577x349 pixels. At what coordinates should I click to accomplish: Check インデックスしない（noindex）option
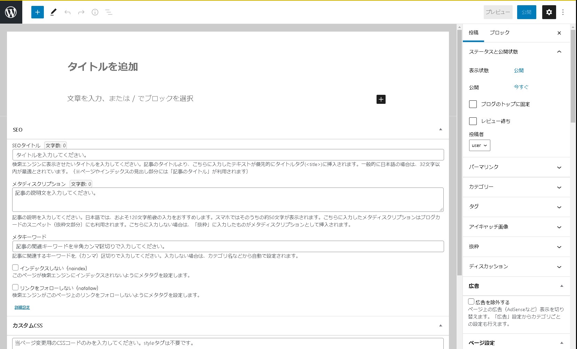tap(15, 267)
